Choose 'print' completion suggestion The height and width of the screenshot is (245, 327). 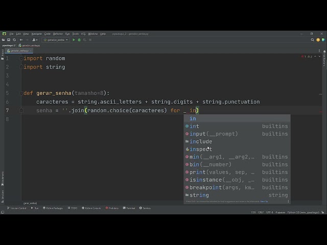237,172
